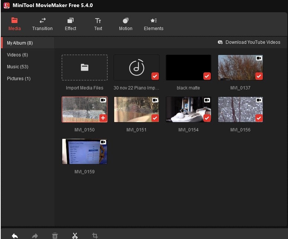Image resolution: width=288 pixels, height=239 pixels.
Task: Open the Elements tab
Action: 154,24
